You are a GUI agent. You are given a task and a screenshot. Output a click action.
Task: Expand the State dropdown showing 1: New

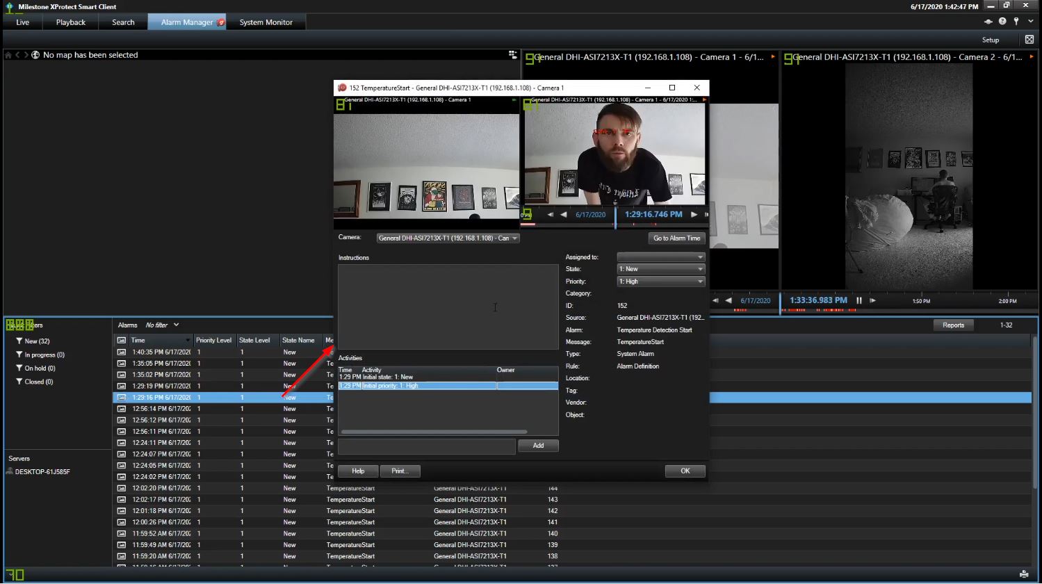click(660, 269)
